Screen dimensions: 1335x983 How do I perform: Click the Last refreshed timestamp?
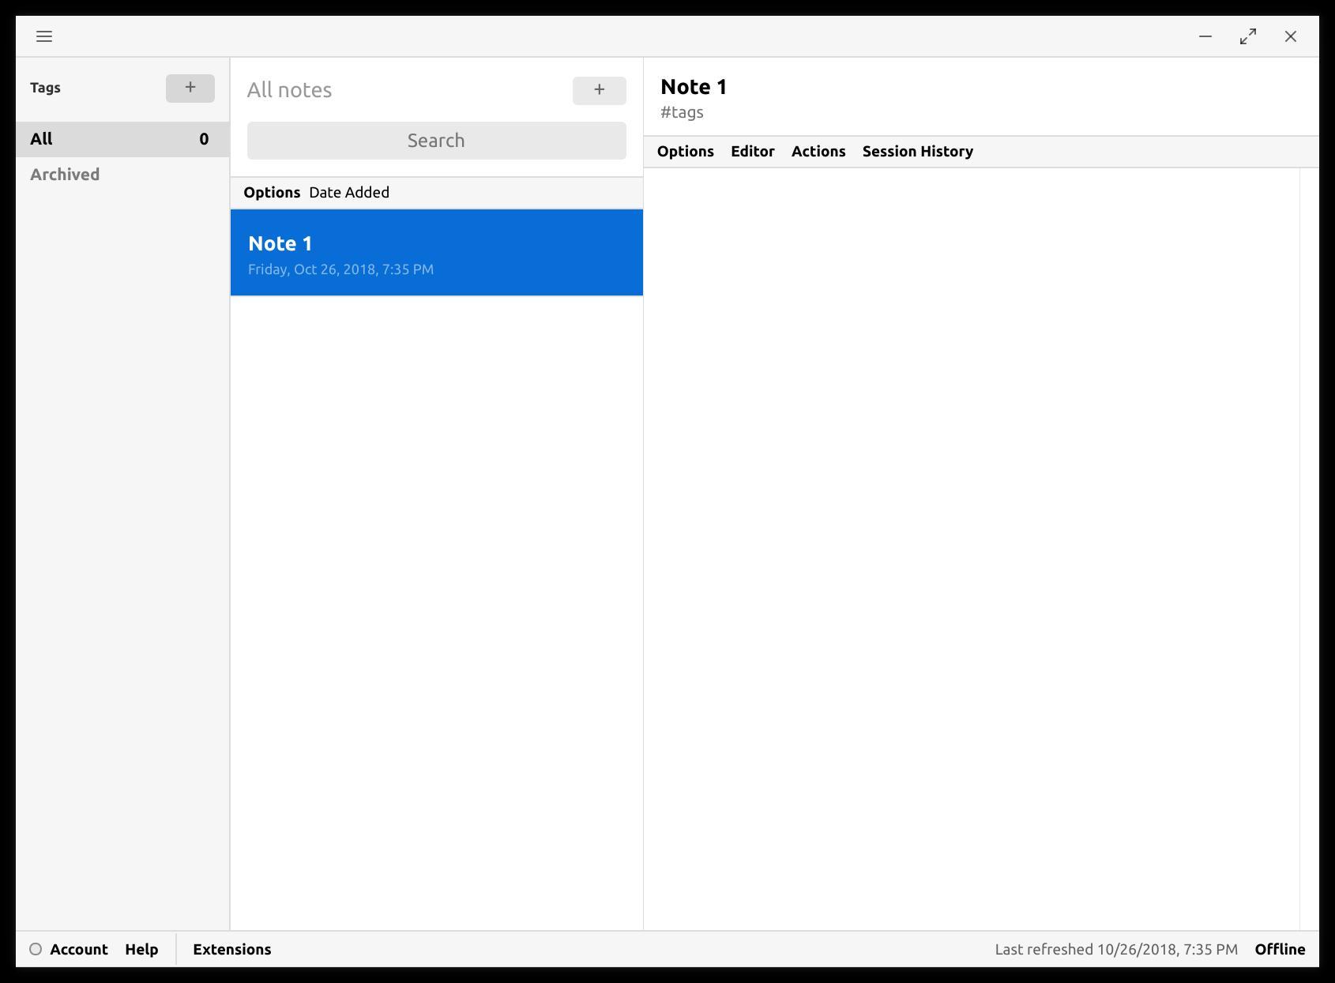(1116, 949)
